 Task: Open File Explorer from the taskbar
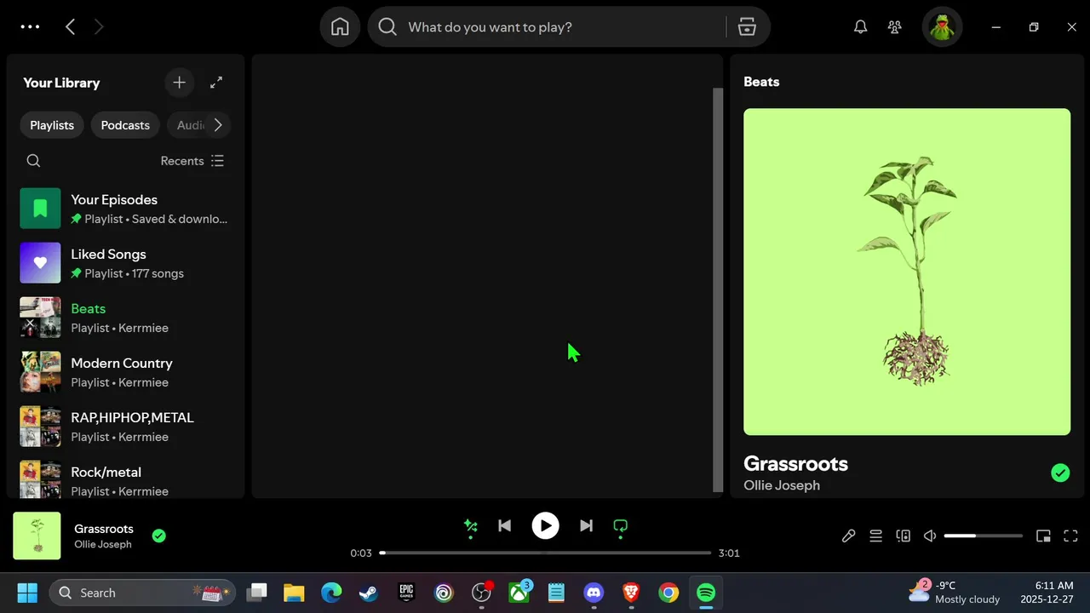[294, 593]
